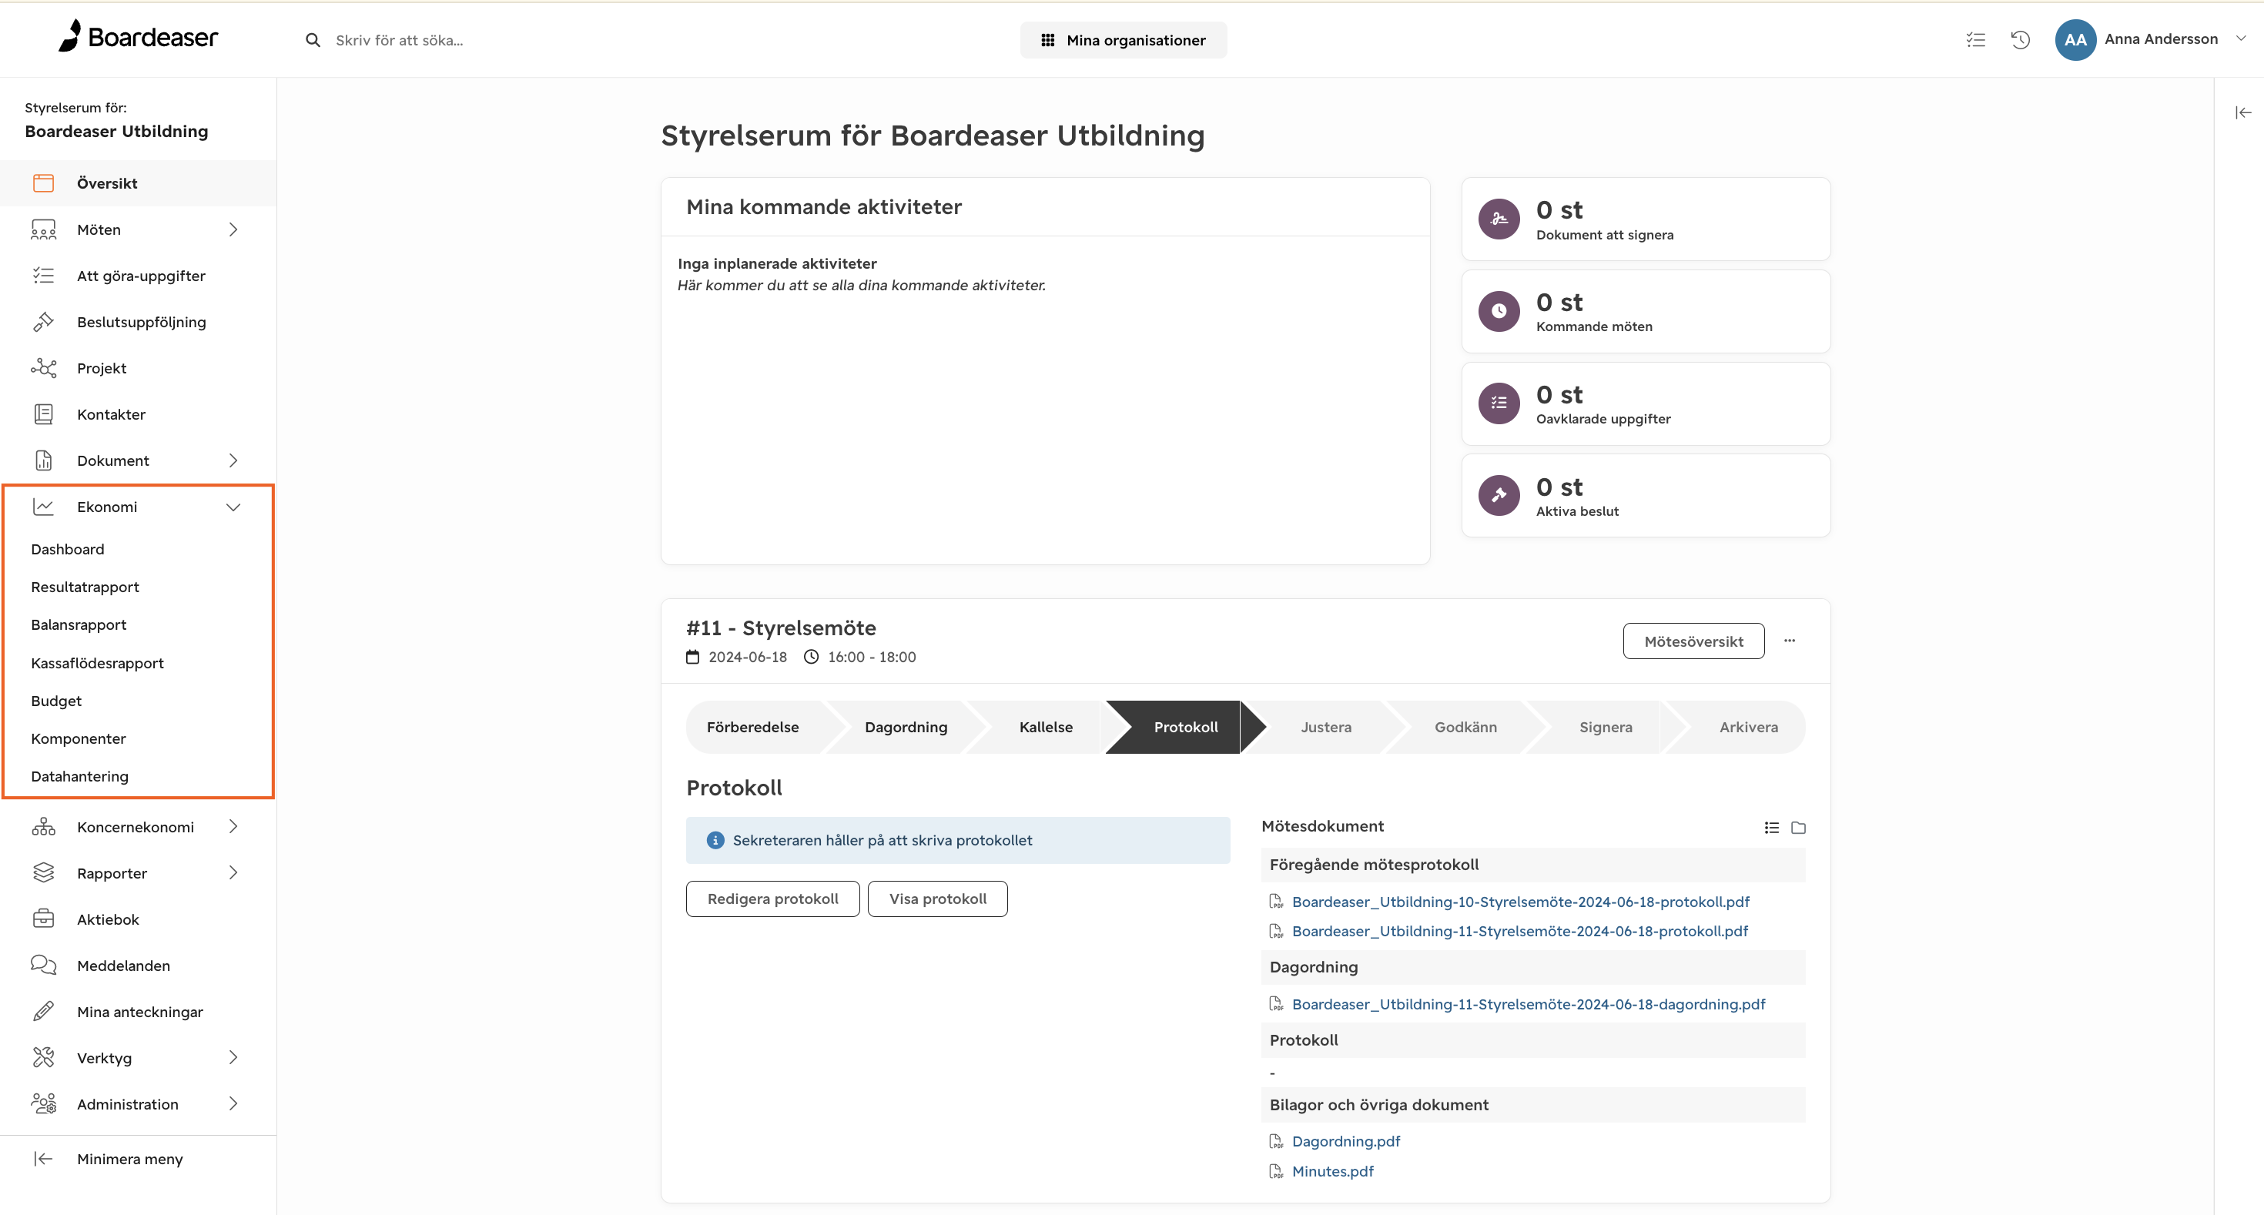The image size is (2264, 1215).
Task: Open Resultatrapport under Ekonomi
Action: (85, 587)
